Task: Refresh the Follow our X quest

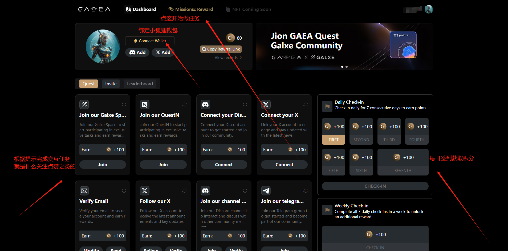Action: tap(184, 191)
